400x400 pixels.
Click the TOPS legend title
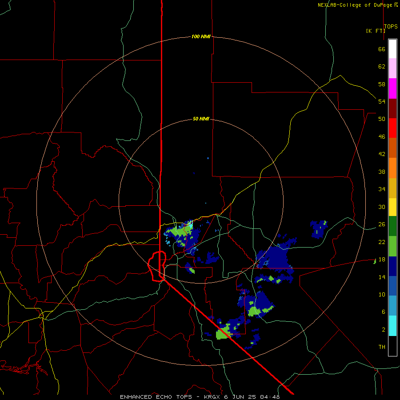pos(391,26)
